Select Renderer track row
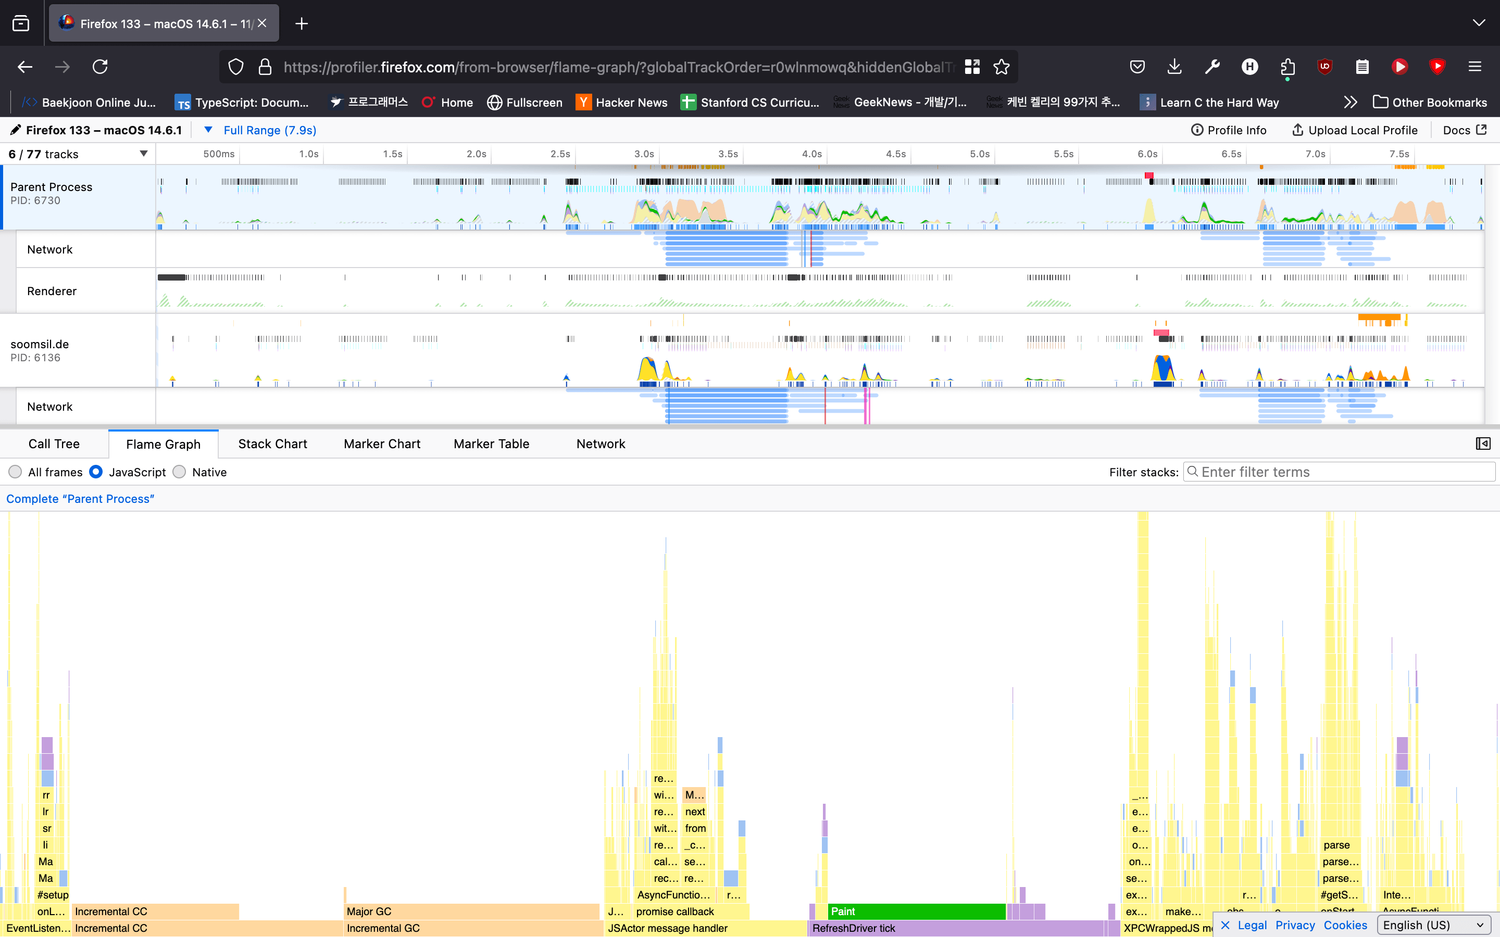Viewport: 1500px width, 937px height. point(85,290)
